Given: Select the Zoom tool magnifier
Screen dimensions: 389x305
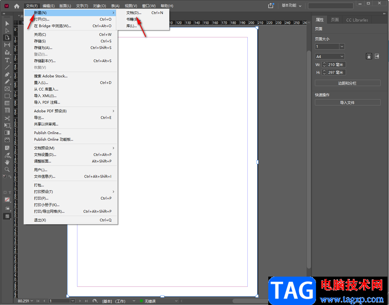Looking at the screenshot, I should click(7, 169).
